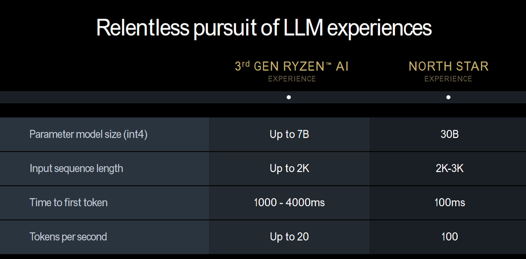Image resolution: width=526 pixels, height=259 pixels.
Task: Select the 'Parameter model size (int4)' row label
Action: click(x=88, y=135)
